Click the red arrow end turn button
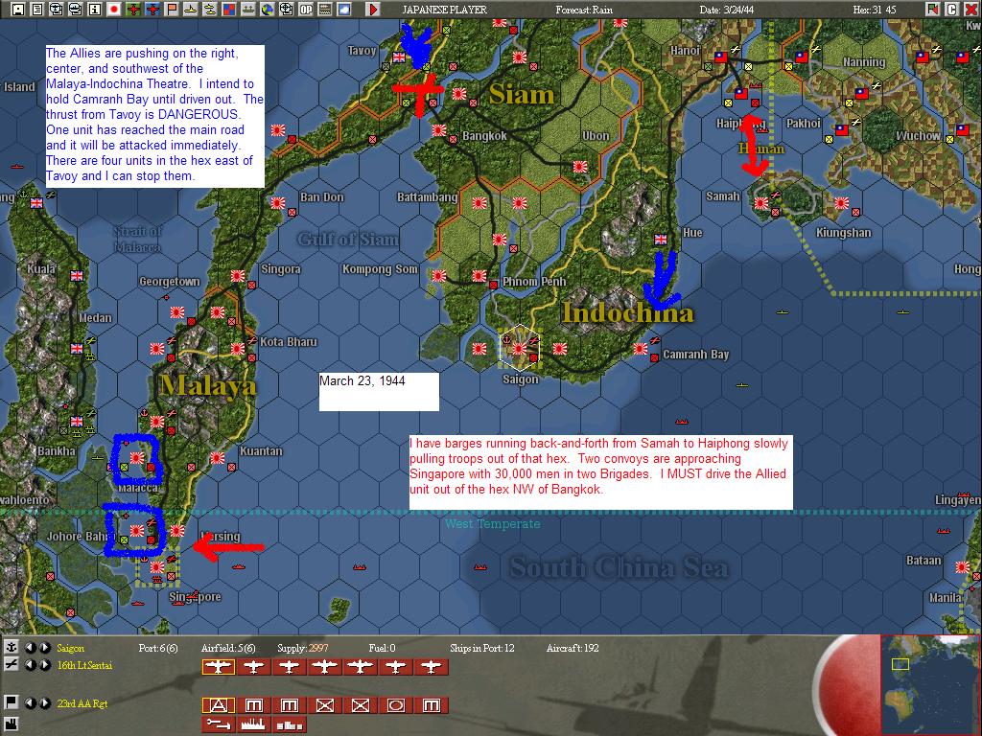Screen dimensions: 982x736 click(x=373, y=10)
